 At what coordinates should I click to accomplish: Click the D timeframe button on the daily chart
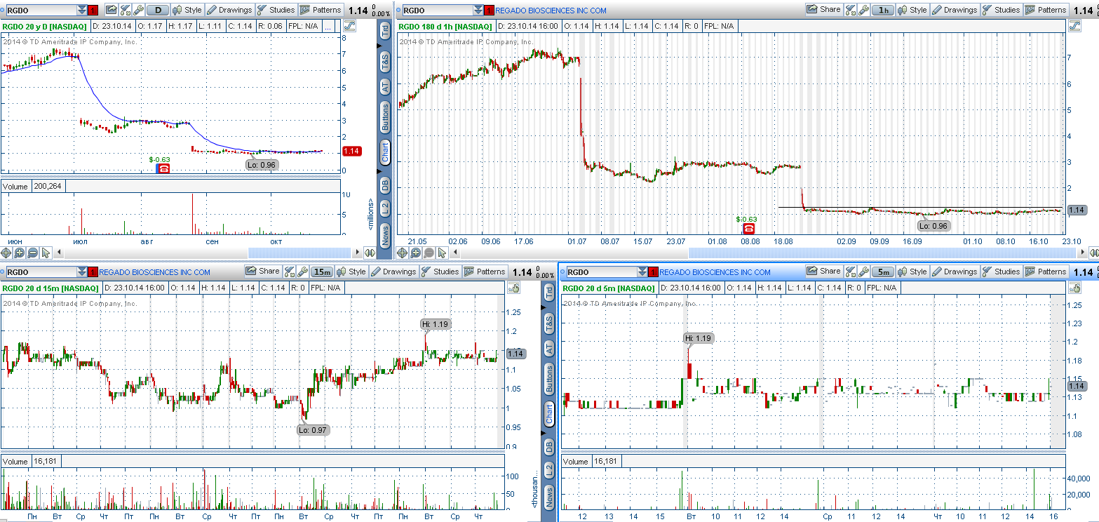159,10
